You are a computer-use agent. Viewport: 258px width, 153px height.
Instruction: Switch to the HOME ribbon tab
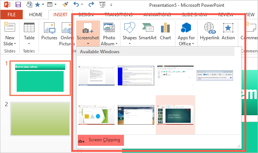(x=36, y=15)
